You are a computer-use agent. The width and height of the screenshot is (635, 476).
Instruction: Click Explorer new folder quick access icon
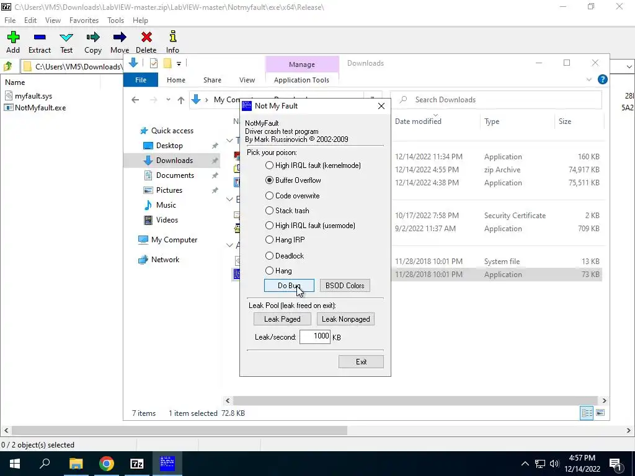pyautogui.click(x=167, y=63)
